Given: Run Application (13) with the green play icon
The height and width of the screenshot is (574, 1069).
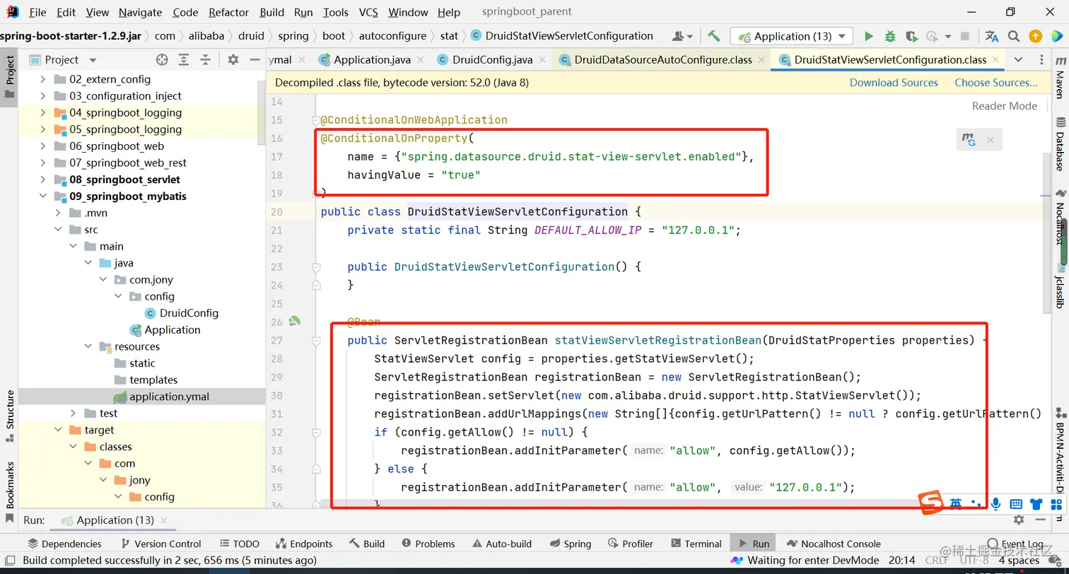Looking at the screenshot, I should click(869, 36).
